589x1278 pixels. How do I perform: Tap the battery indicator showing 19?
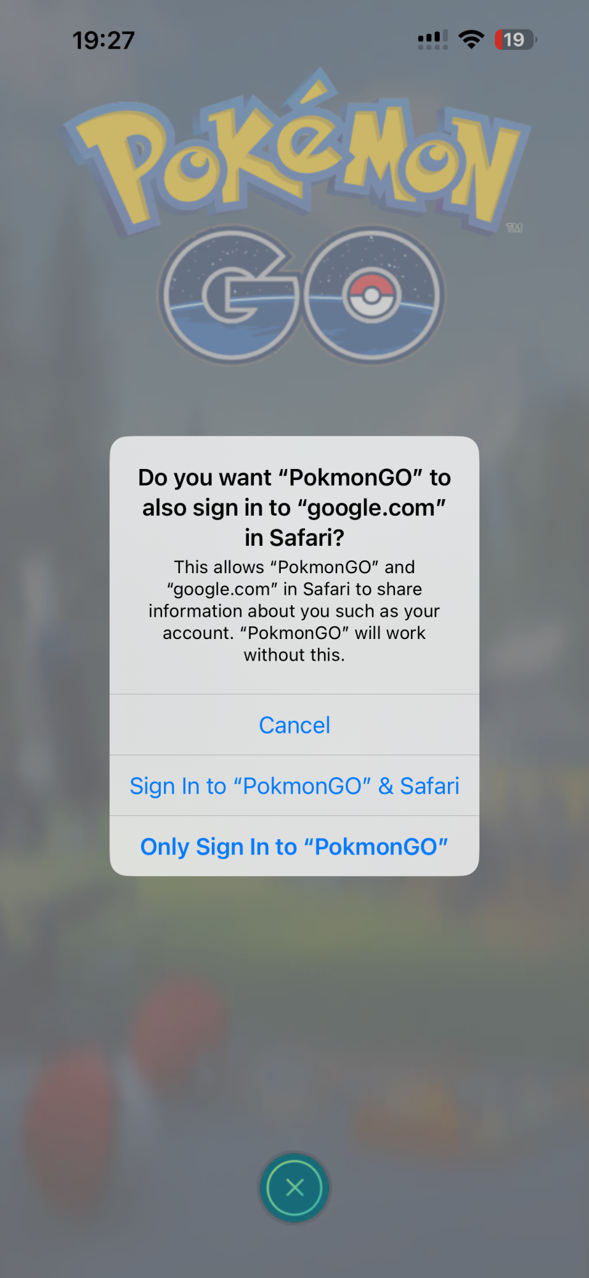(516, 40)
